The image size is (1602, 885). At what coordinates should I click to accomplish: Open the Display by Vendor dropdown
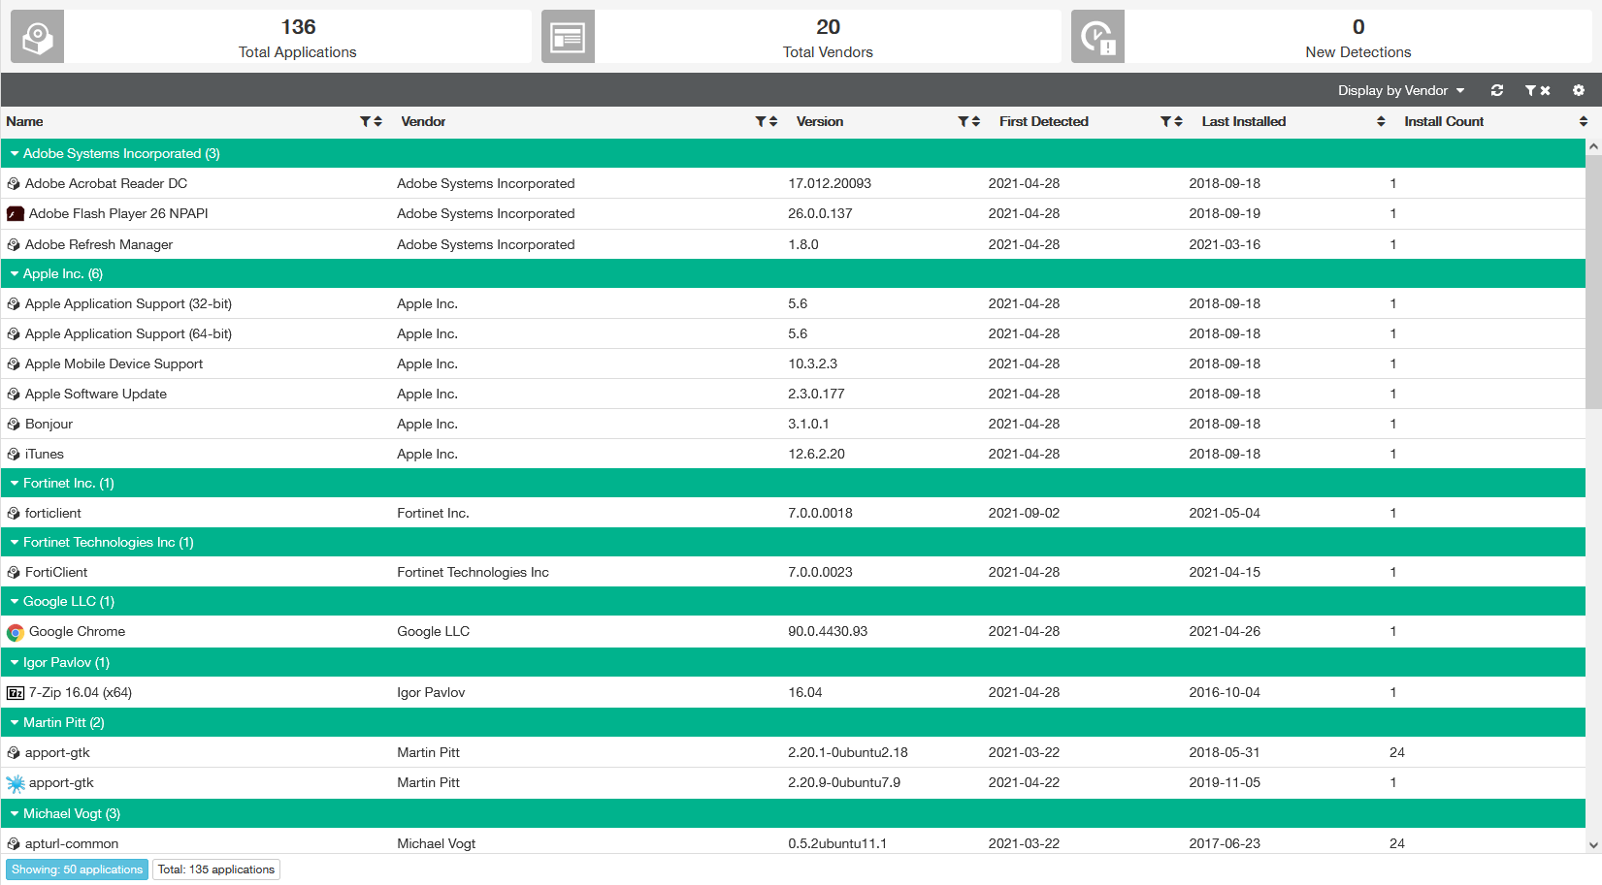(x=1401, y=90)
